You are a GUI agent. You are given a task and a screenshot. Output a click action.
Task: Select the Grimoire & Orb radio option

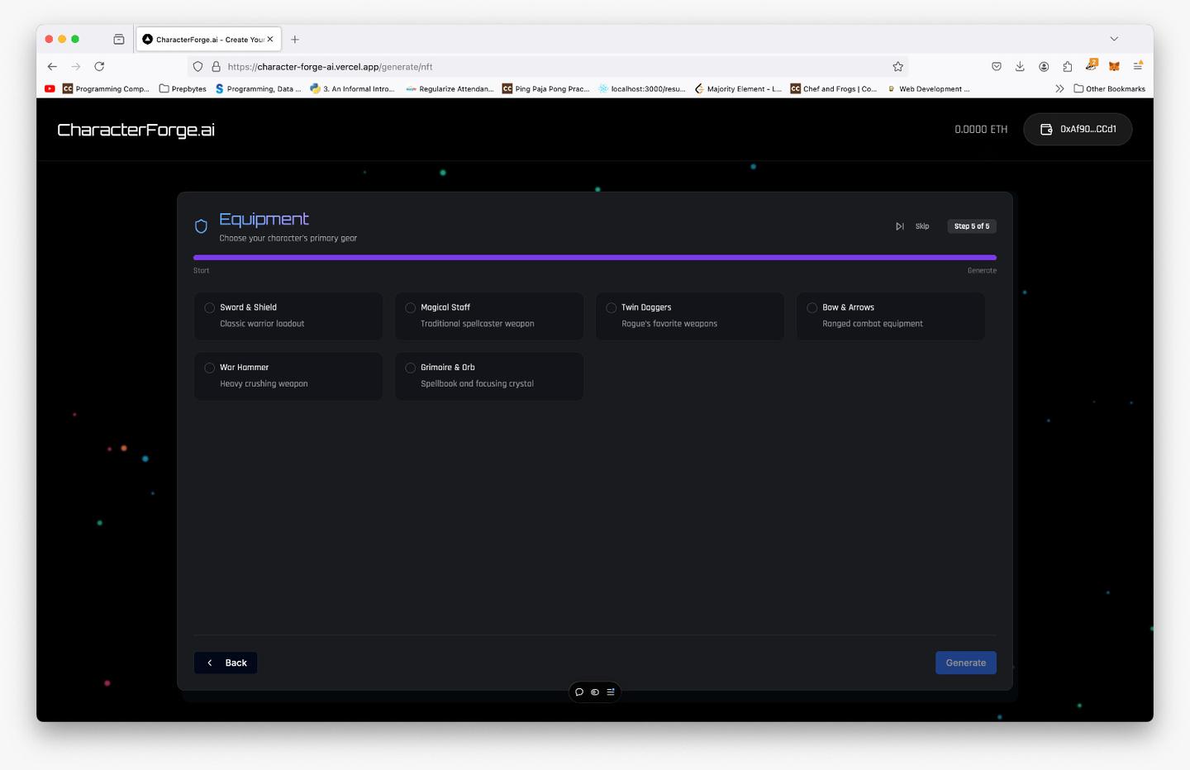411,368
